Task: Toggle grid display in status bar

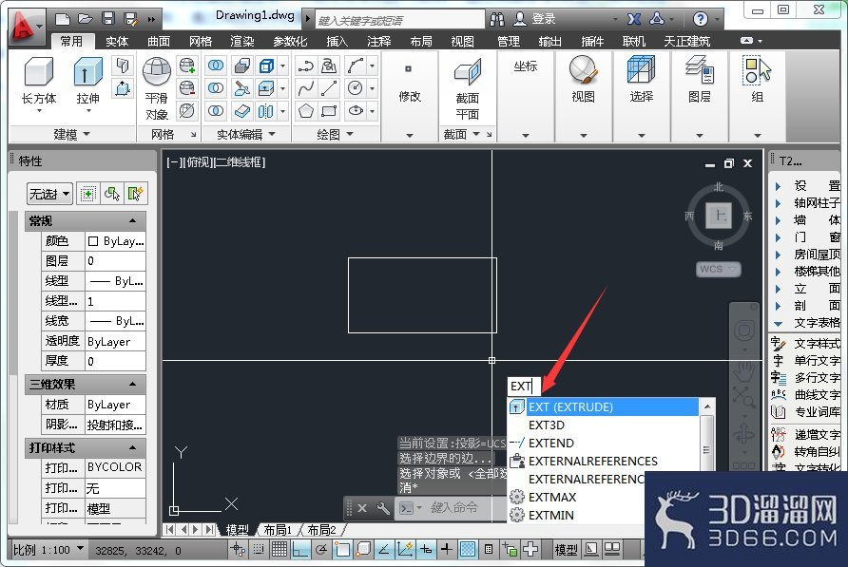Action: pyautogui.click(x=279, y=550)
